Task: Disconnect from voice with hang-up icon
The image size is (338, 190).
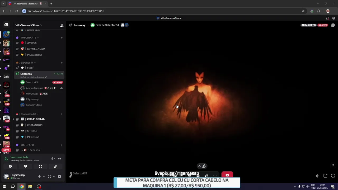Action: pos(59,159)
